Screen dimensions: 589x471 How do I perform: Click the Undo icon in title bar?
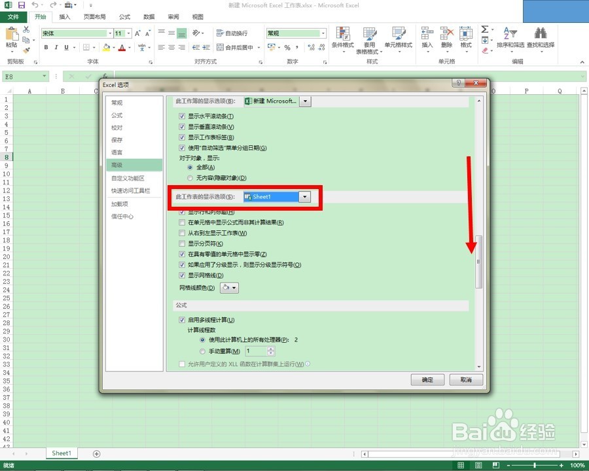click(x=35, y=5)
